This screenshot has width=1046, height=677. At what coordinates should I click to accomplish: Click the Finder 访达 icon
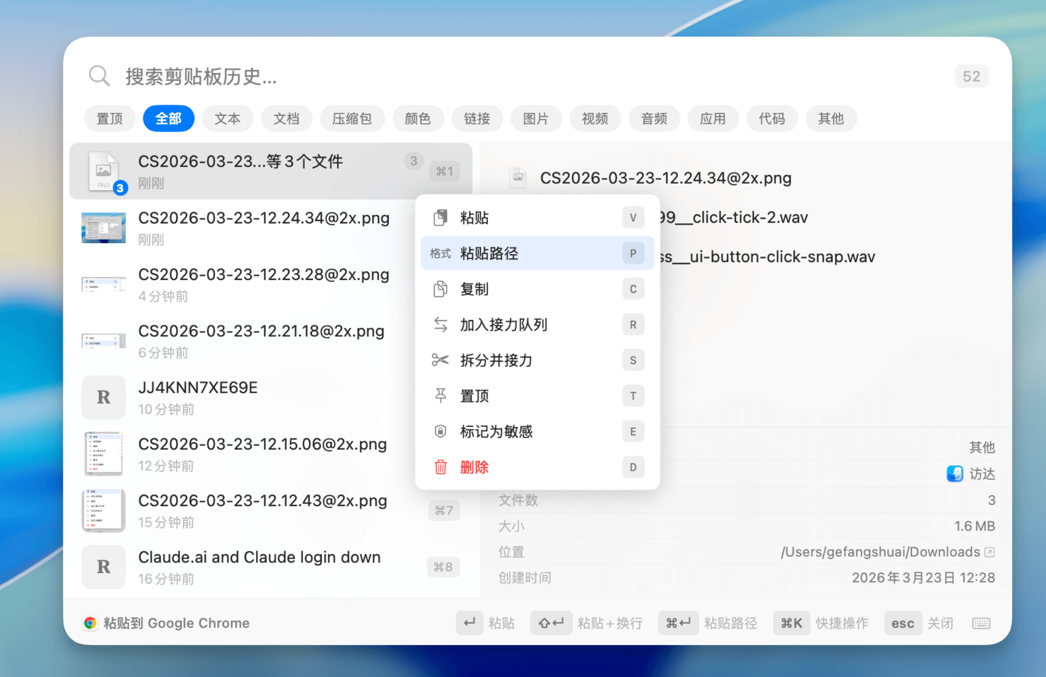[955, 474]
